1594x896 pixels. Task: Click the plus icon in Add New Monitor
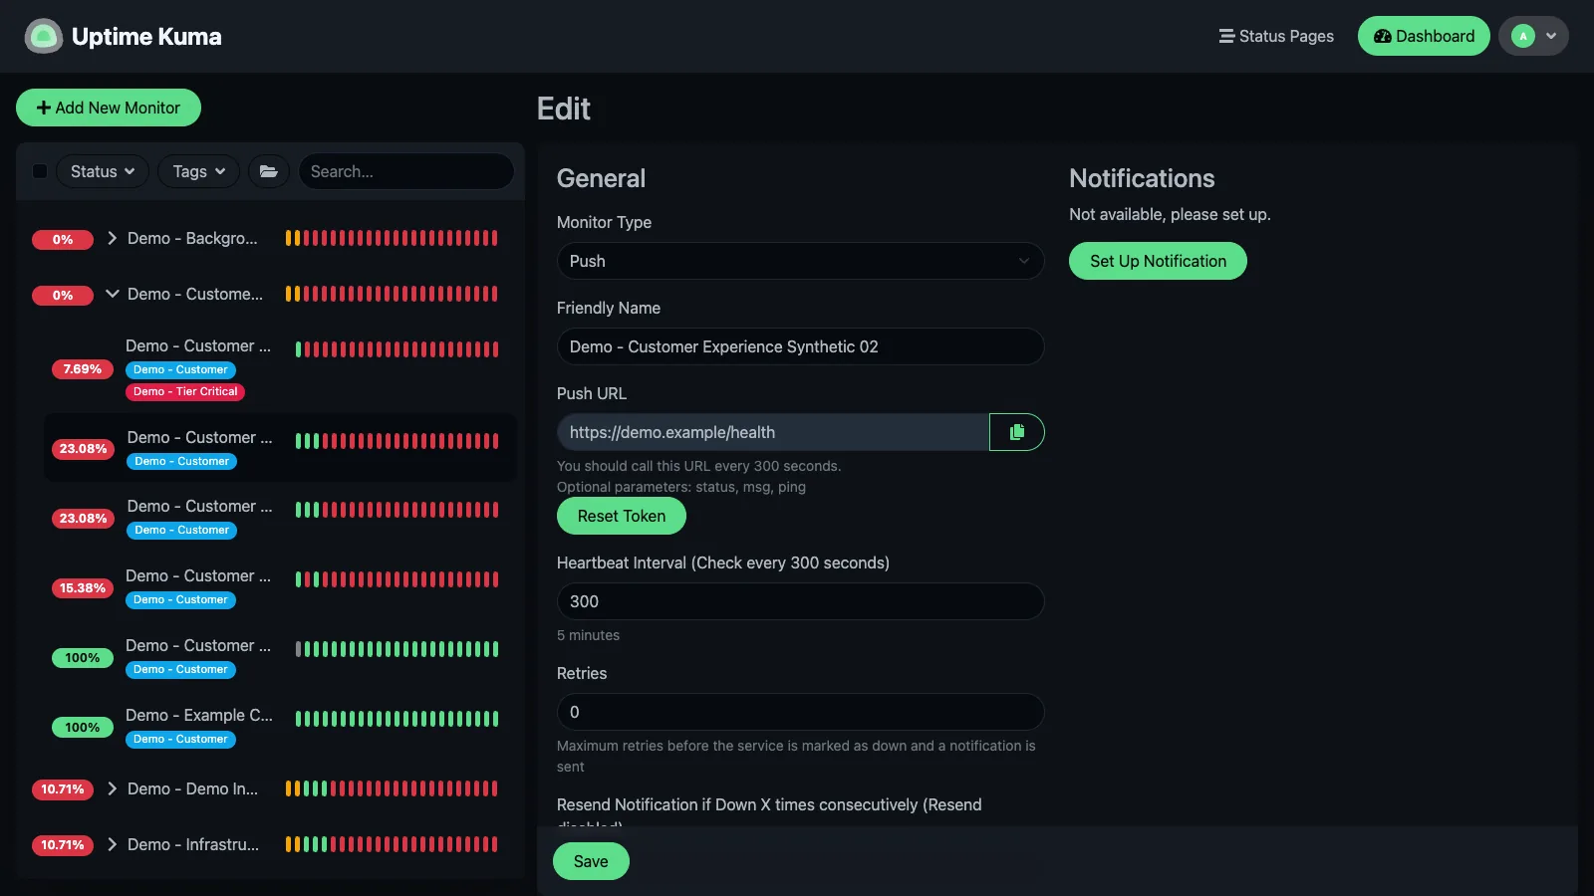pos(44,108)
